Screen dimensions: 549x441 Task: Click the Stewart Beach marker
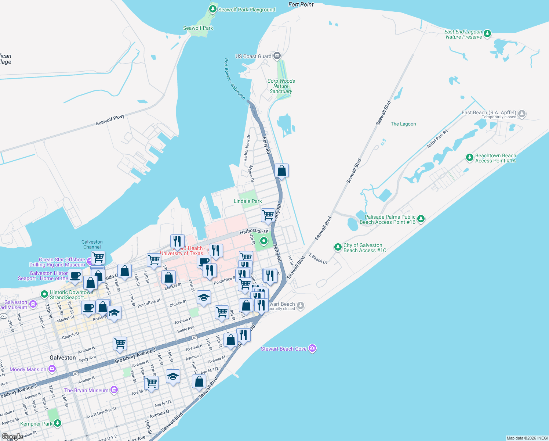[x=300, y=305]
